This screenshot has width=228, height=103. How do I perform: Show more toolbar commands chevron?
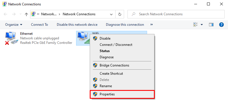[x=152, y=25]
